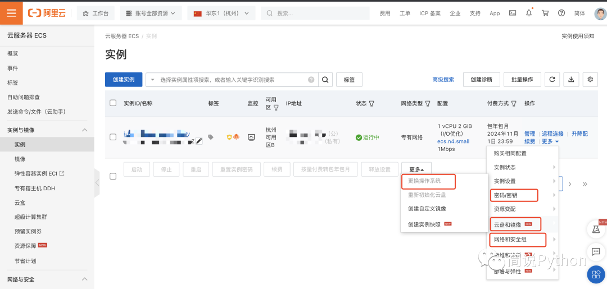Click the 标签 filter button
This screenshot has width=607, height=289.
pyautogui.click(x=349, y=80)
